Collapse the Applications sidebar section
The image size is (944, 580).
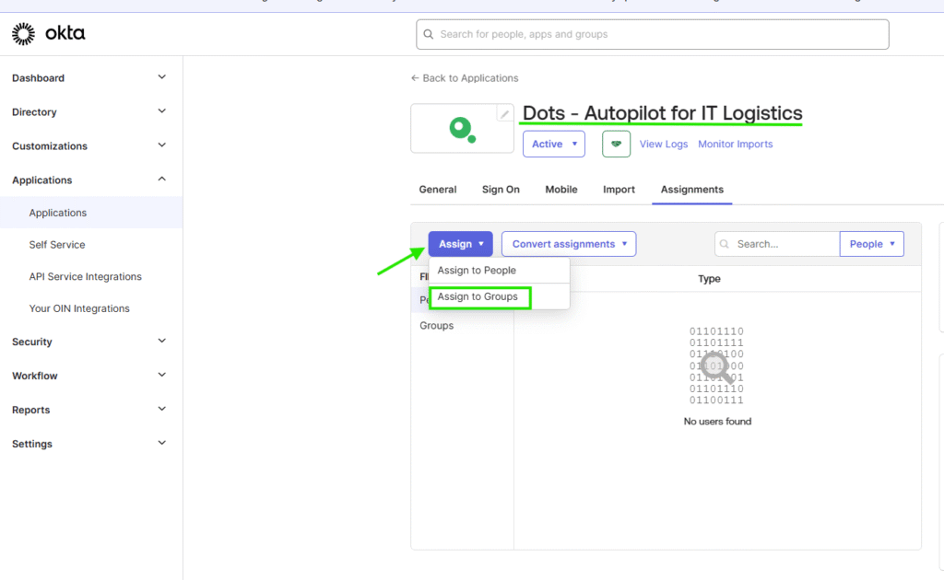point(90,180)
